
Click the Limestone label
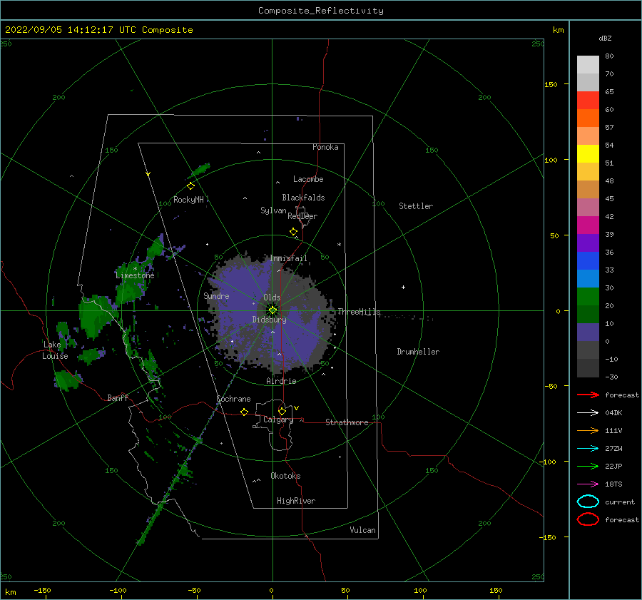tap(135, 275)
